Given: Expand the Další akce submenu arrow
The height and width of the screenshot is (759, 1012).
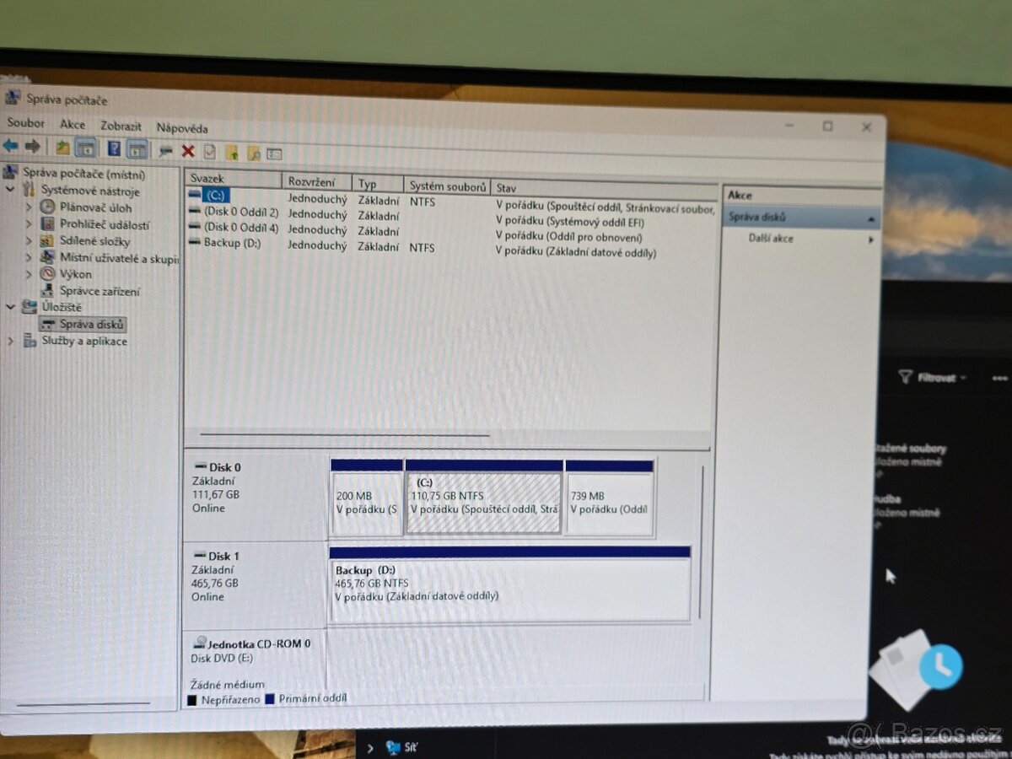Looking at the screenshot, I should coord(871,240).
